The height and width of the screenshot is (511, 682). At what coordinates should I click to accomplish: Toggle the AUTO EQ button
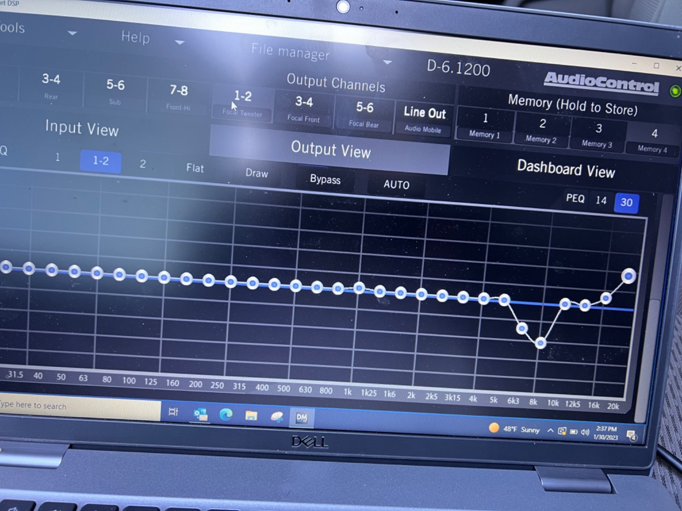(396, 184)
